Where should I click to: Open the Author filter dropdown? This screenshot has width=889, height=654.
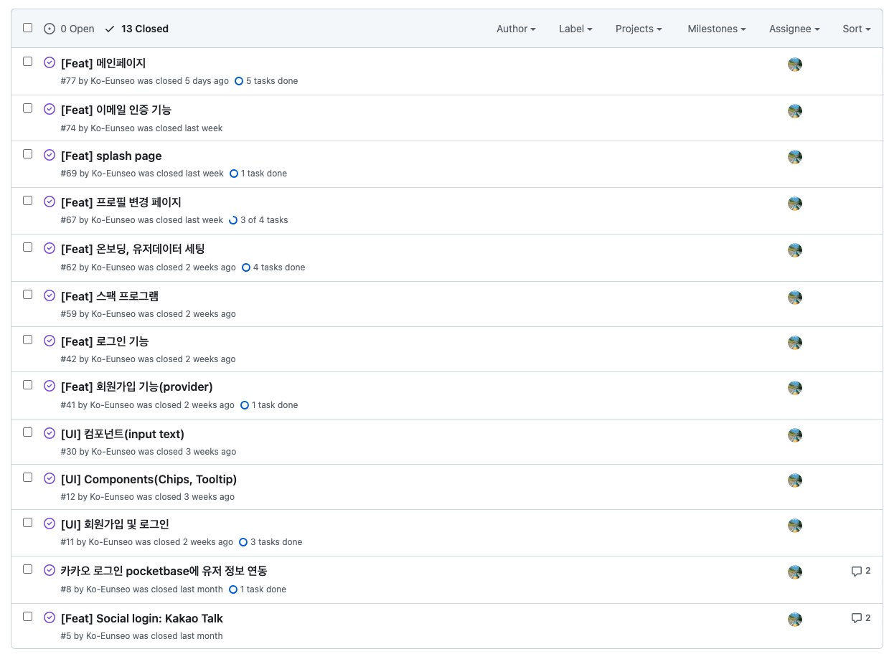[x=516, y=29]
